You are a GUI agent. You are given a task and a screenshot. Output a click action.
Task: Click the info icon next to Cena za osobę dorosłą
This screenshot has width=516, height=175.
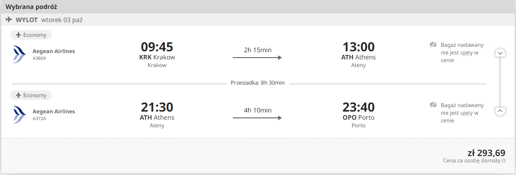pos(503,161)
